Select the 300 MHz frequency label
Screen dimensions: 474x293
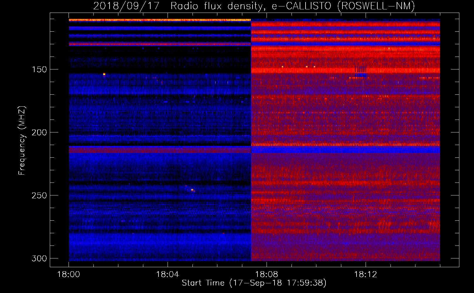click(39, 259)
